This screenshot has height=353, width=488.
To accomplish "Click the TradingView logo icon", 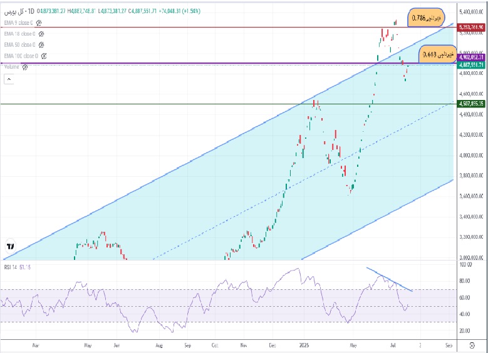I will tap(11, 247).
